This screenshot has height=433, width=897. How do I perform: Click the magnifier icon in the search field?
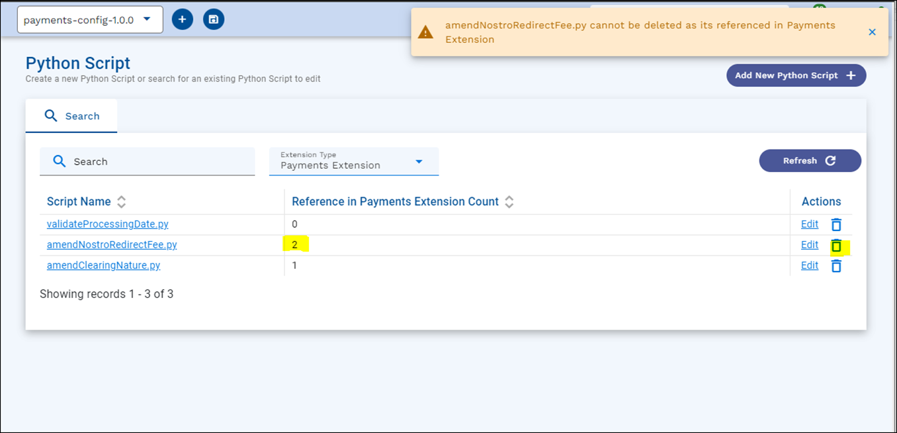60,162
